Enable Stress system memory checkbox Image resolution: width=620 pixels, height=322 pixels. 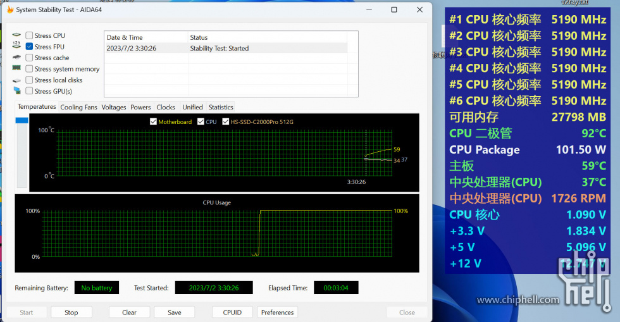coord(29,69)
